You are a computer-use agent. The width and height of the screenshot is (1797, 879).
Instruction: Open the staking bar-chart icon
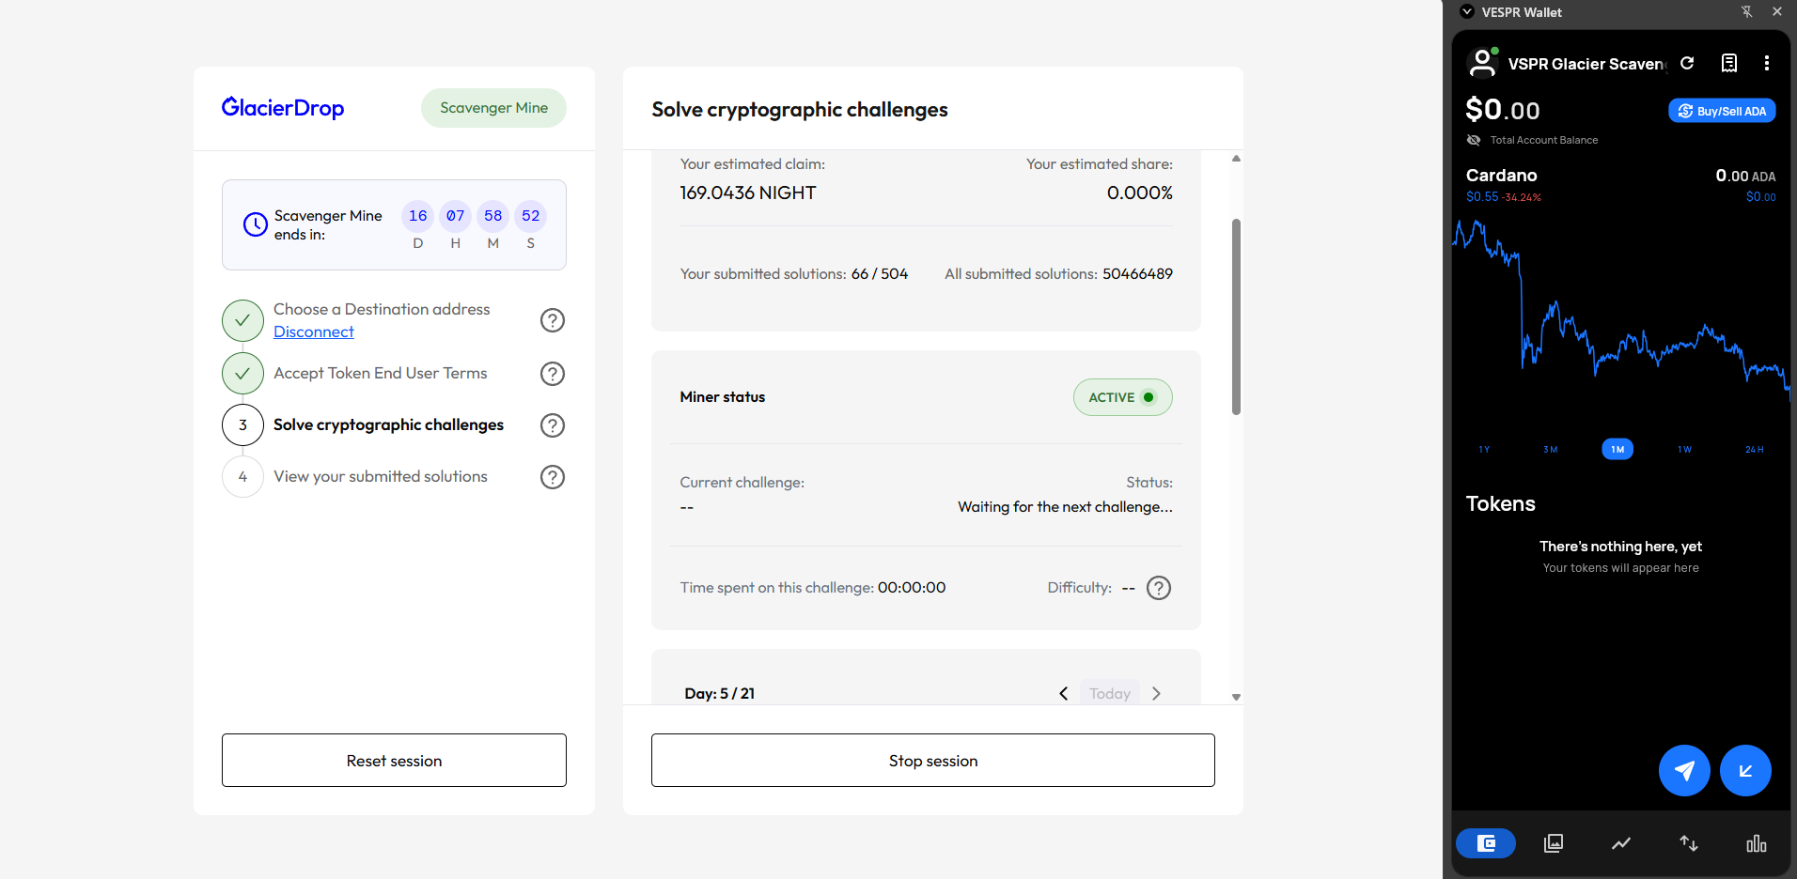pyautogui.click(x=1756, y=843)
